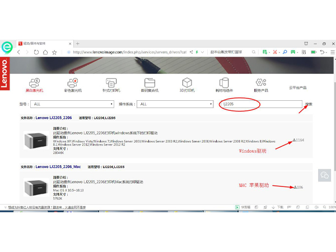Image resolution: width=336 pixels, height=252 pixels.
Task: Expand the 操作系统 dropdown
Action: [x=174, y=104]
